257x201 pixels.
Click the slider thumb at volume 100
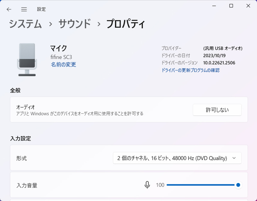(x=238, y=185)
